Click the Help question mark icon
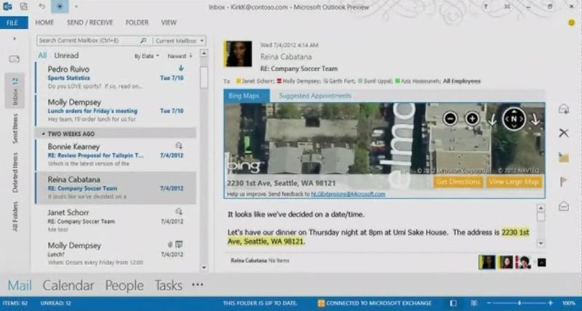The height and width of the screenshot is (311, 582). (x=485, y=7)
